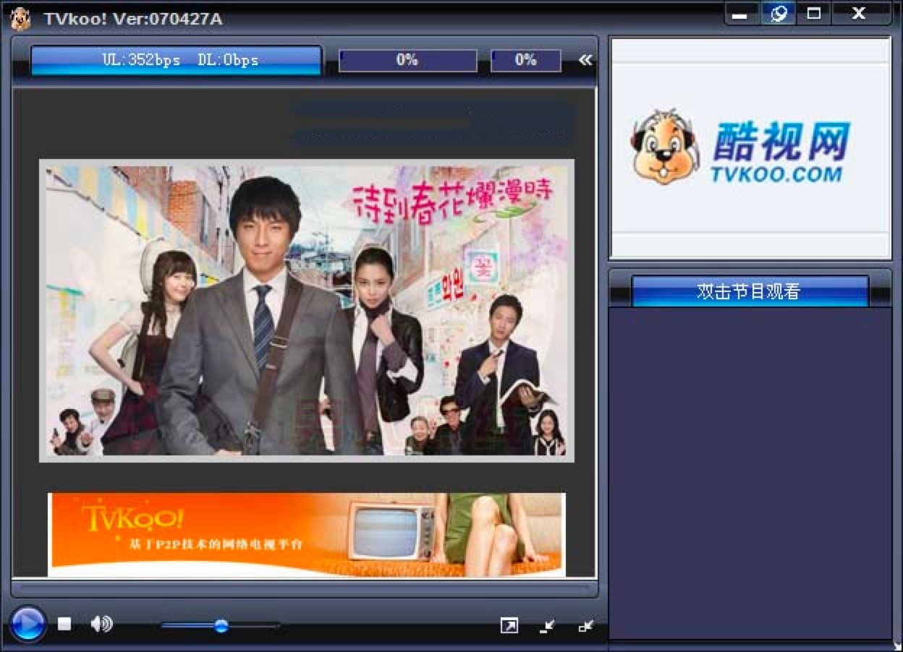Click the middle shrink-arrow icon in bottom bar
Viewport: 903px width, 652px height.
[x=548, y=626]
